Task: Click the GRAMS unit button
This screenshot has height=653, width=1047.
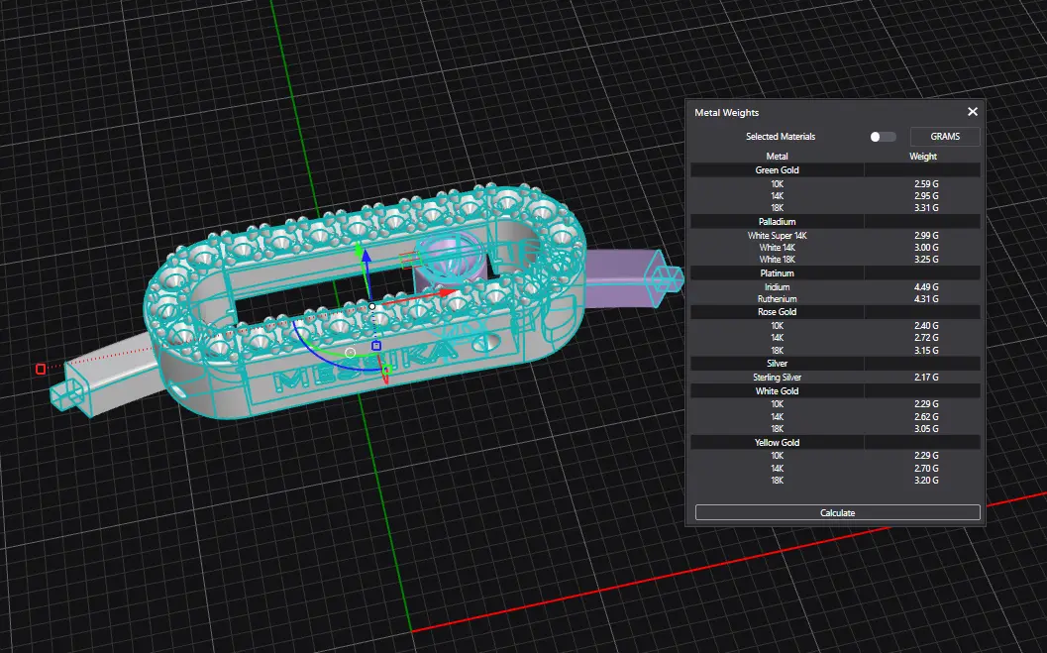Action: tap(945, 137)
